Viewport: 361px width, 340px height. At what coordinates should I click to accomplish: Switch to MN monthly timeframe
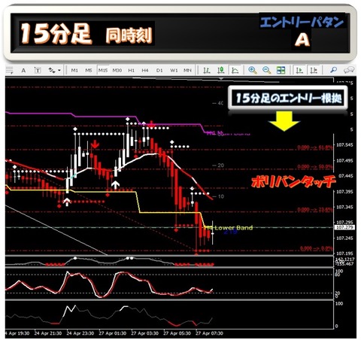click(x=187, y=71)
